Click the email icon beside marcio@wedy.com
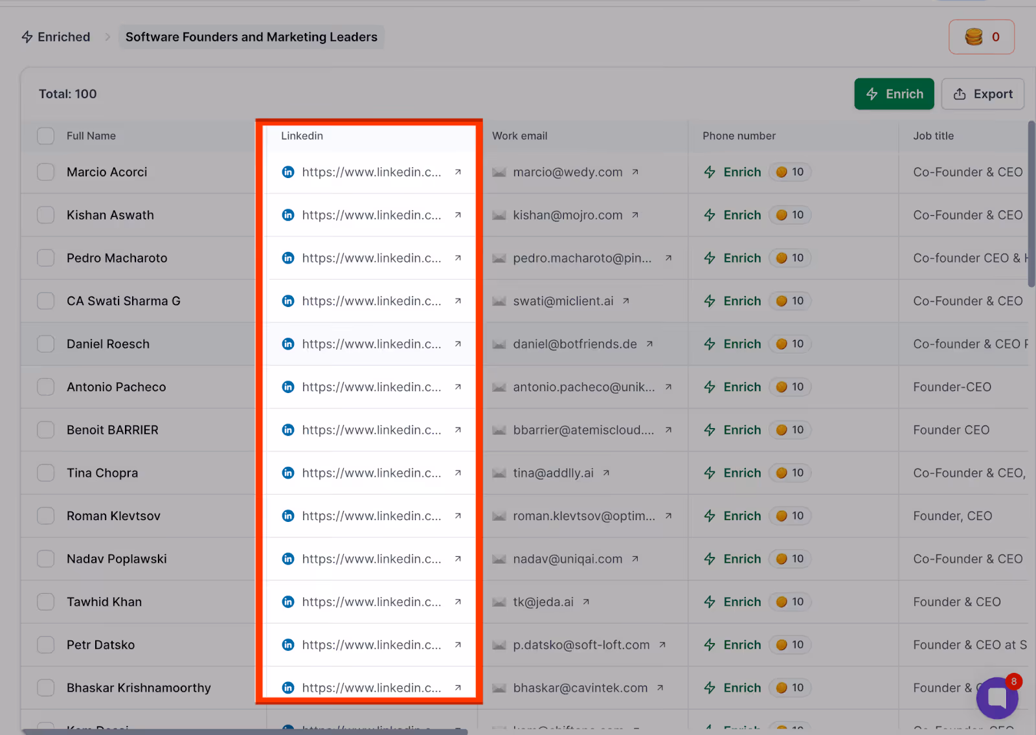The width and height of the screenshot is (1036, 735). click(499, 172)
